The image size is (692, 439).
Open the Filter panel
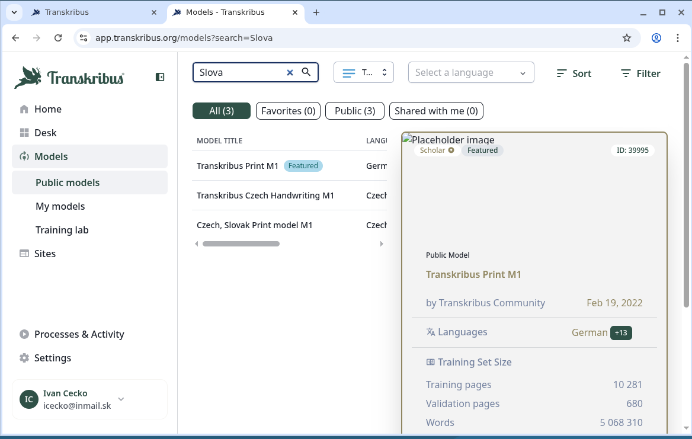(x=640, y=73)
